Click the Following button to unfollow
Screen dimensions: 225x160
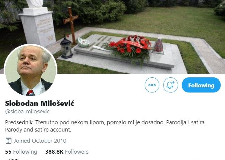(201, 85)
